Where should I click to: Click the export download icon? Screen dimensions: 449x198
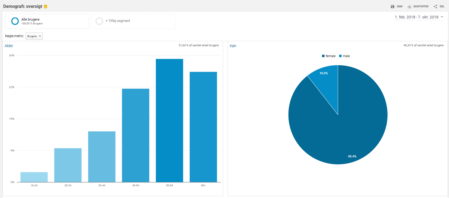tap(409, 7)
